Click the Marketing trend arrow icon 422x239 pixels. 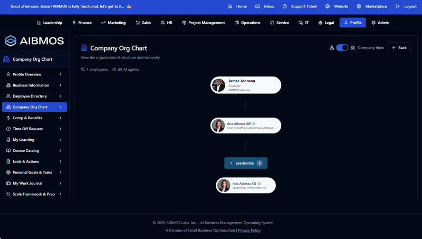103,23
